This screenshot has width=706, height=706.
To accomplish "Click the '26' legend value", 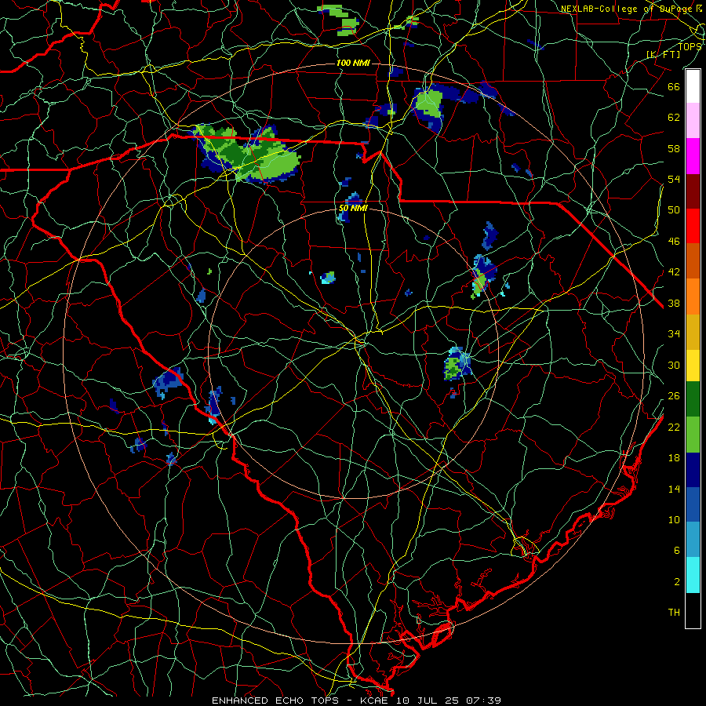I will [x=674, y=396].
